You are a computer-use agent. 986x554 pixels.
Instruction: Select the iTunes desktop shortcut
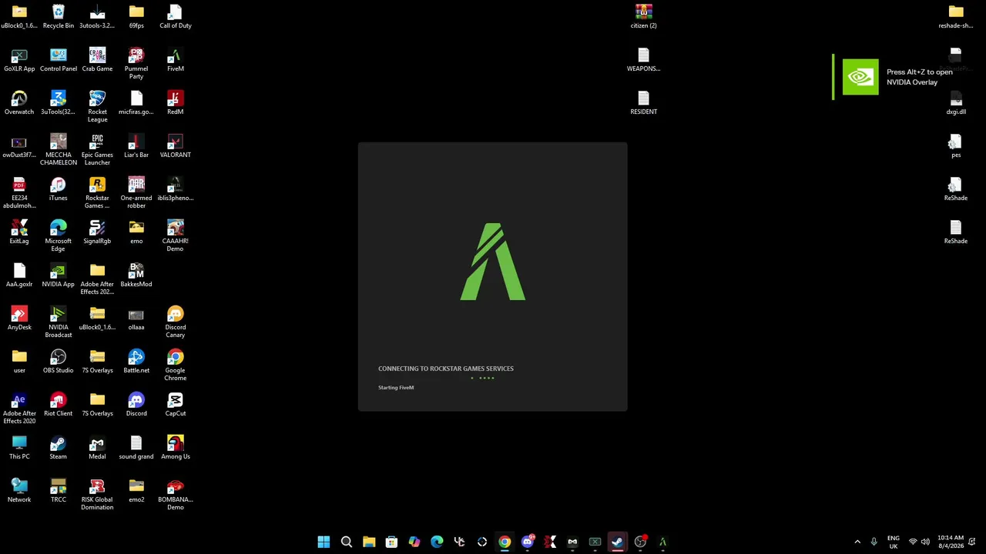pyautogui.click(x=59, y=189)
